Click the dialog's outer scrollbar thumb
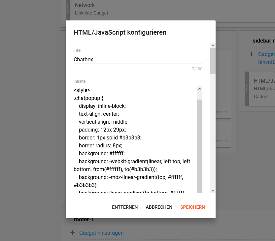Image resolution: width=275 pixels, height=241 pixels. [213, 61]
